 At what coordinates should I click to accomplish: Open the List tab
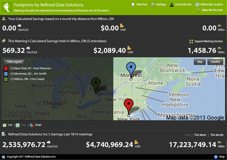[x=10, y=125]
